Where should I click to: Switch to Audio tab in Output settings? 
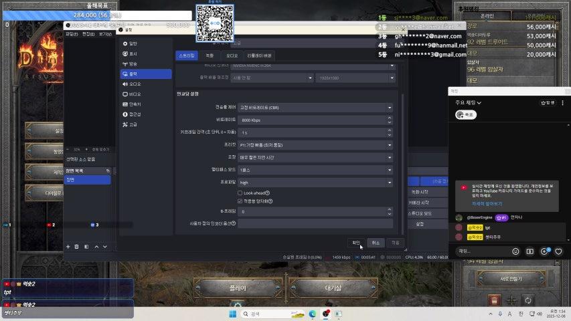point(232,56)
